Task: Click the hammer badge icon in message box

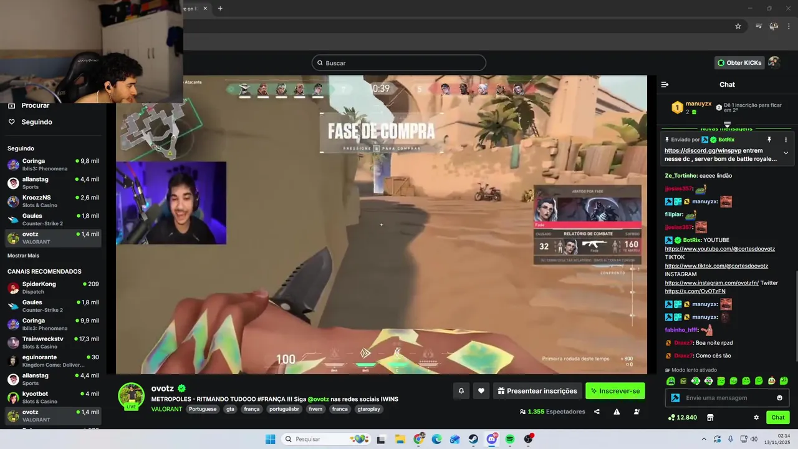Action: tap(675, 398)
